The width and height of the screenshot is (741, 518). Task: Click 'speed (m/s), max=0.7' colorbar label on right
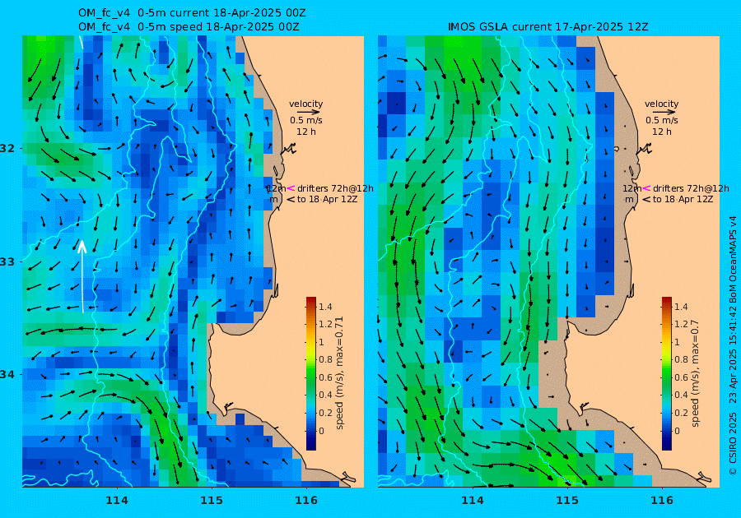(695, 373)
